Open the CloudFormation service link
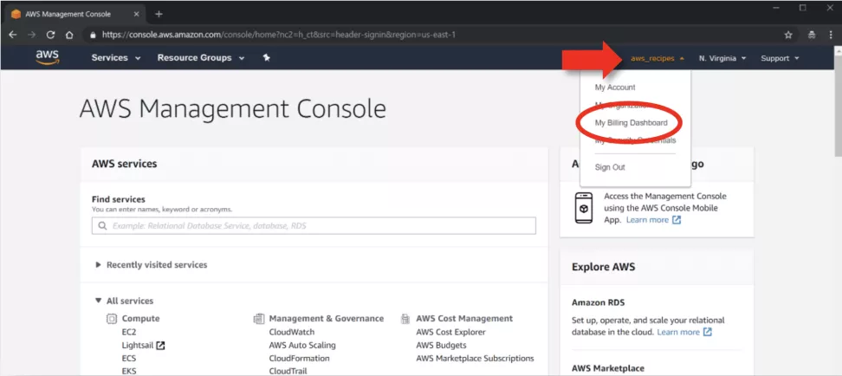 pos(299,359)
